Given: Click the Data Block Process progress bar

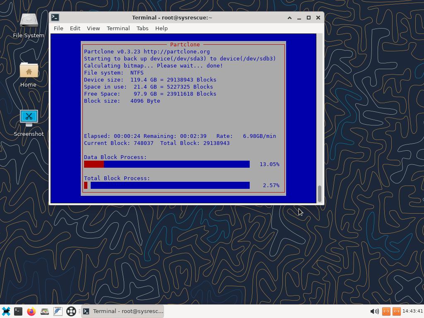Looking at the screenshot, I should [167, 164].
